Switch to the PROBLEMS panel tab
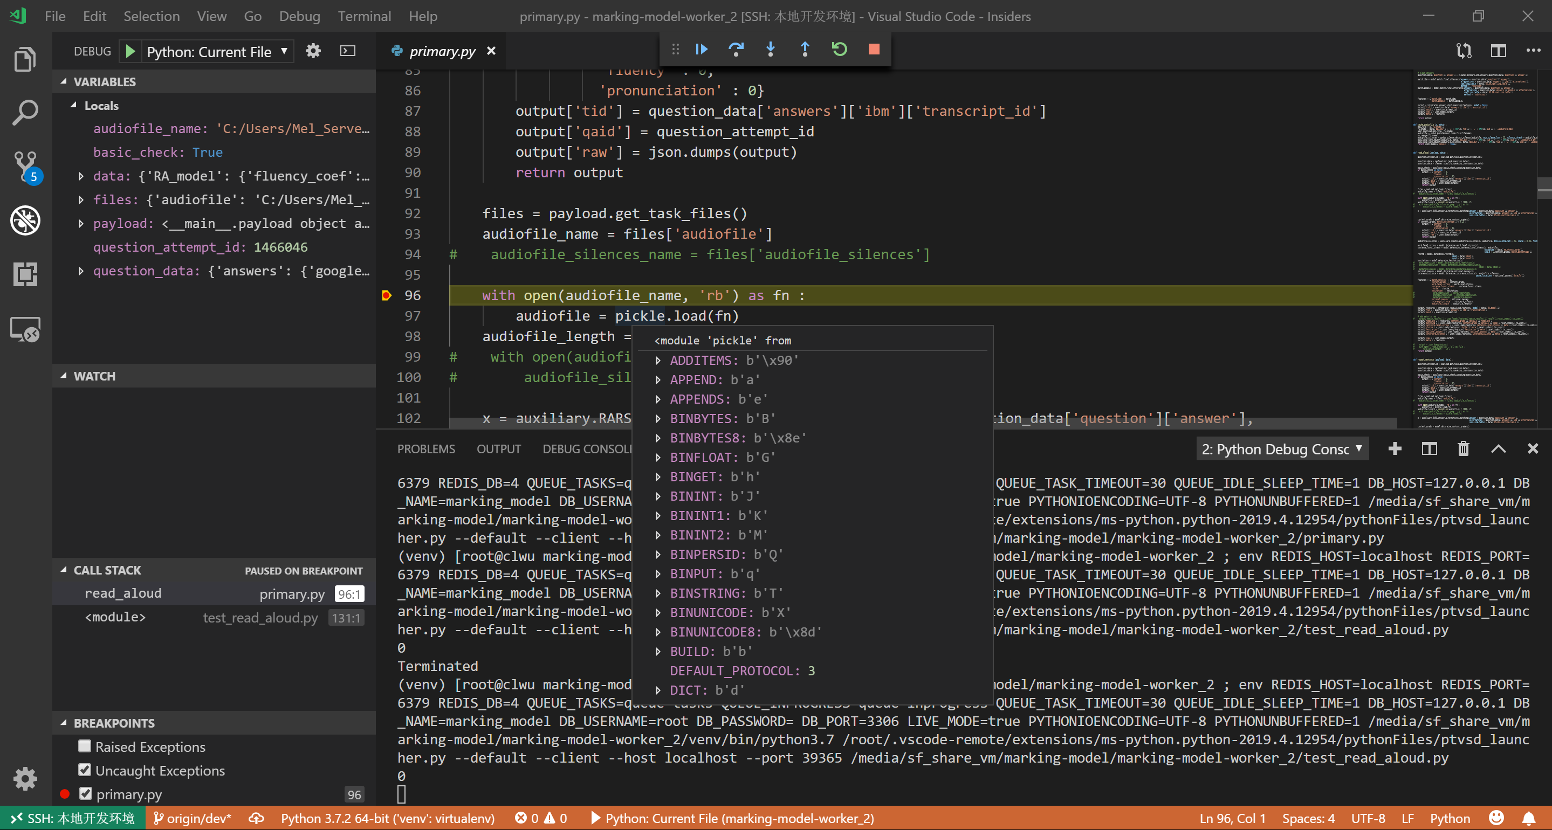 point(426,449)
